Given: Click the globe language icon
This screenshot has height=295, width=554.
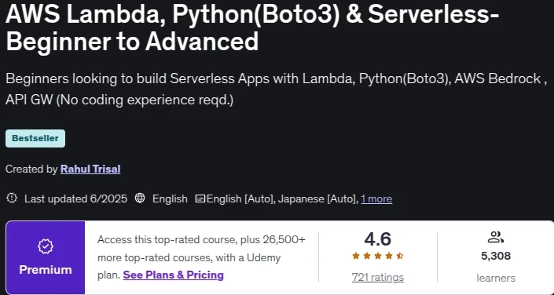Looking at the screenshot, I should (140, 198).
